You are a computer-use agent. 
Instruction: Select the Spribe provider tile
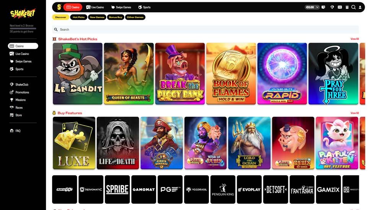tap(117, 189)
